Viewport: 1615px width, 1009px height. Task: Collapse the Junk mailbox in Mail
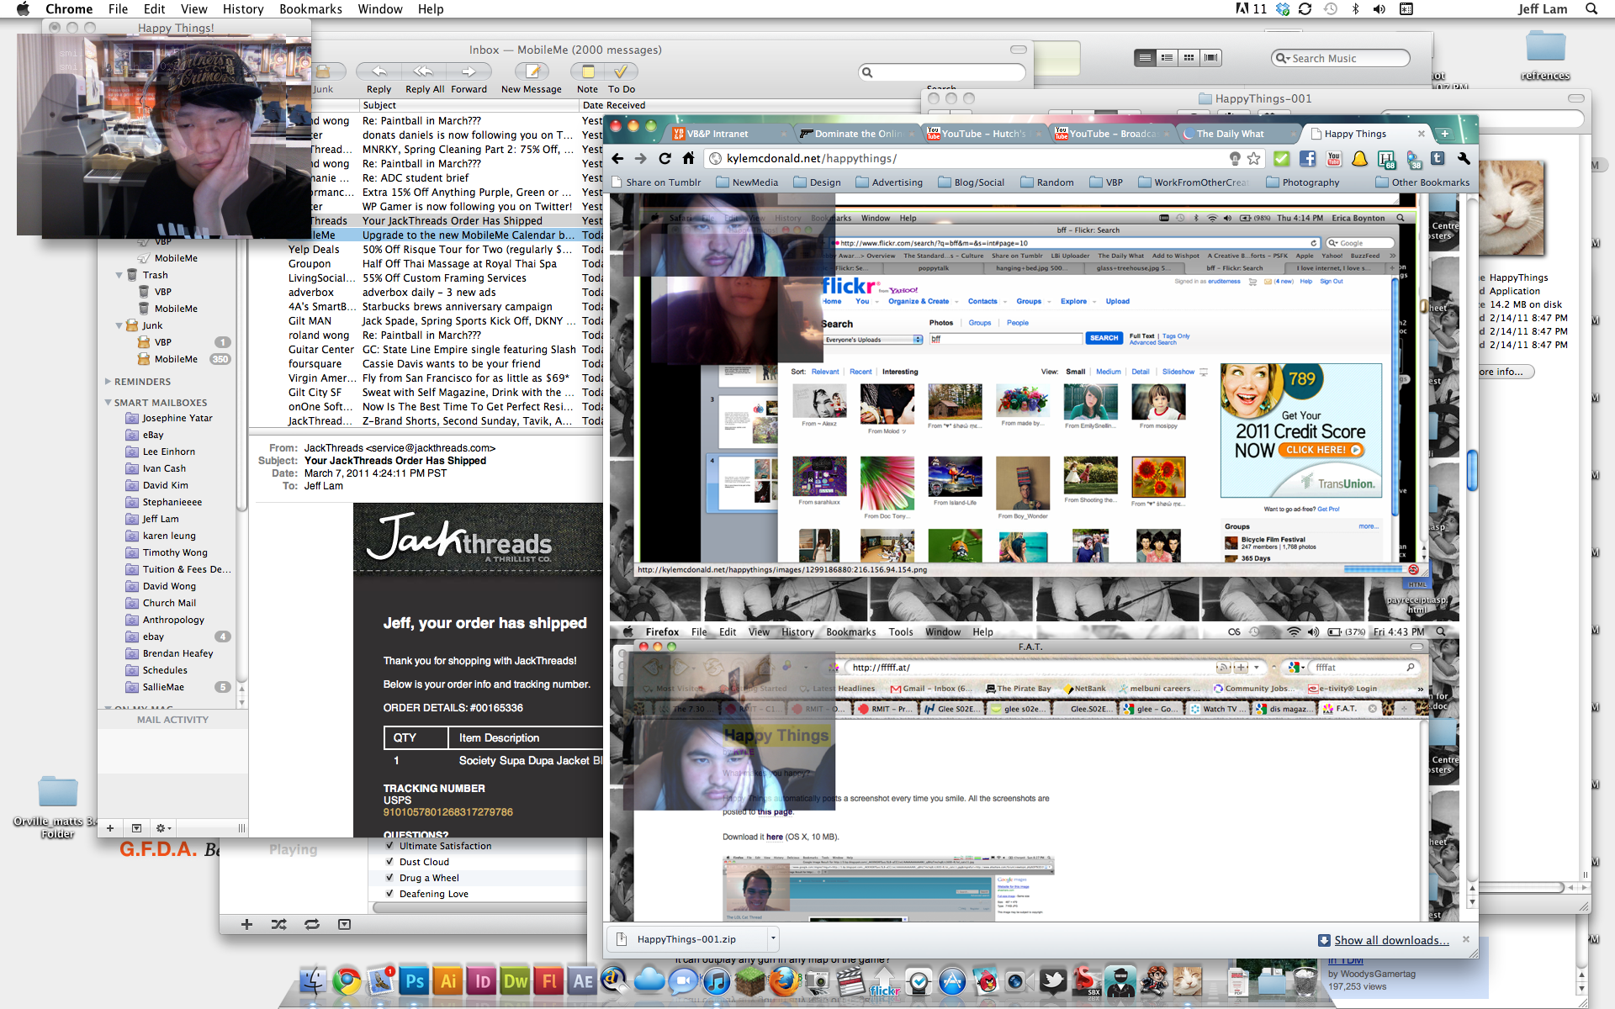click(119, 325)
